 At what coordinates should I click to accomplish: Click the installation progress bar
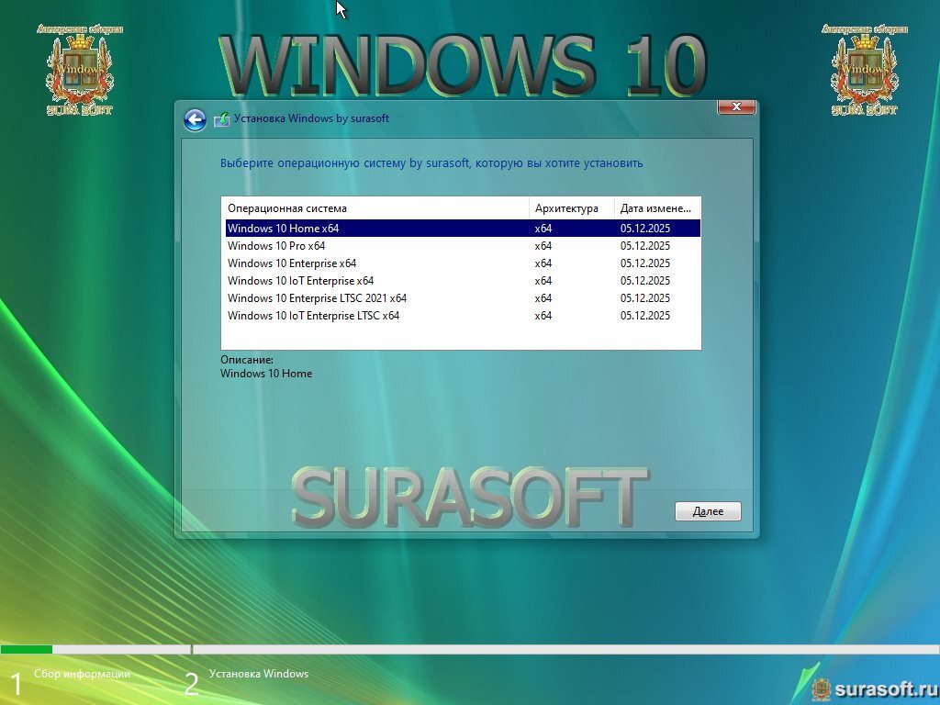[x=470, y=649]
